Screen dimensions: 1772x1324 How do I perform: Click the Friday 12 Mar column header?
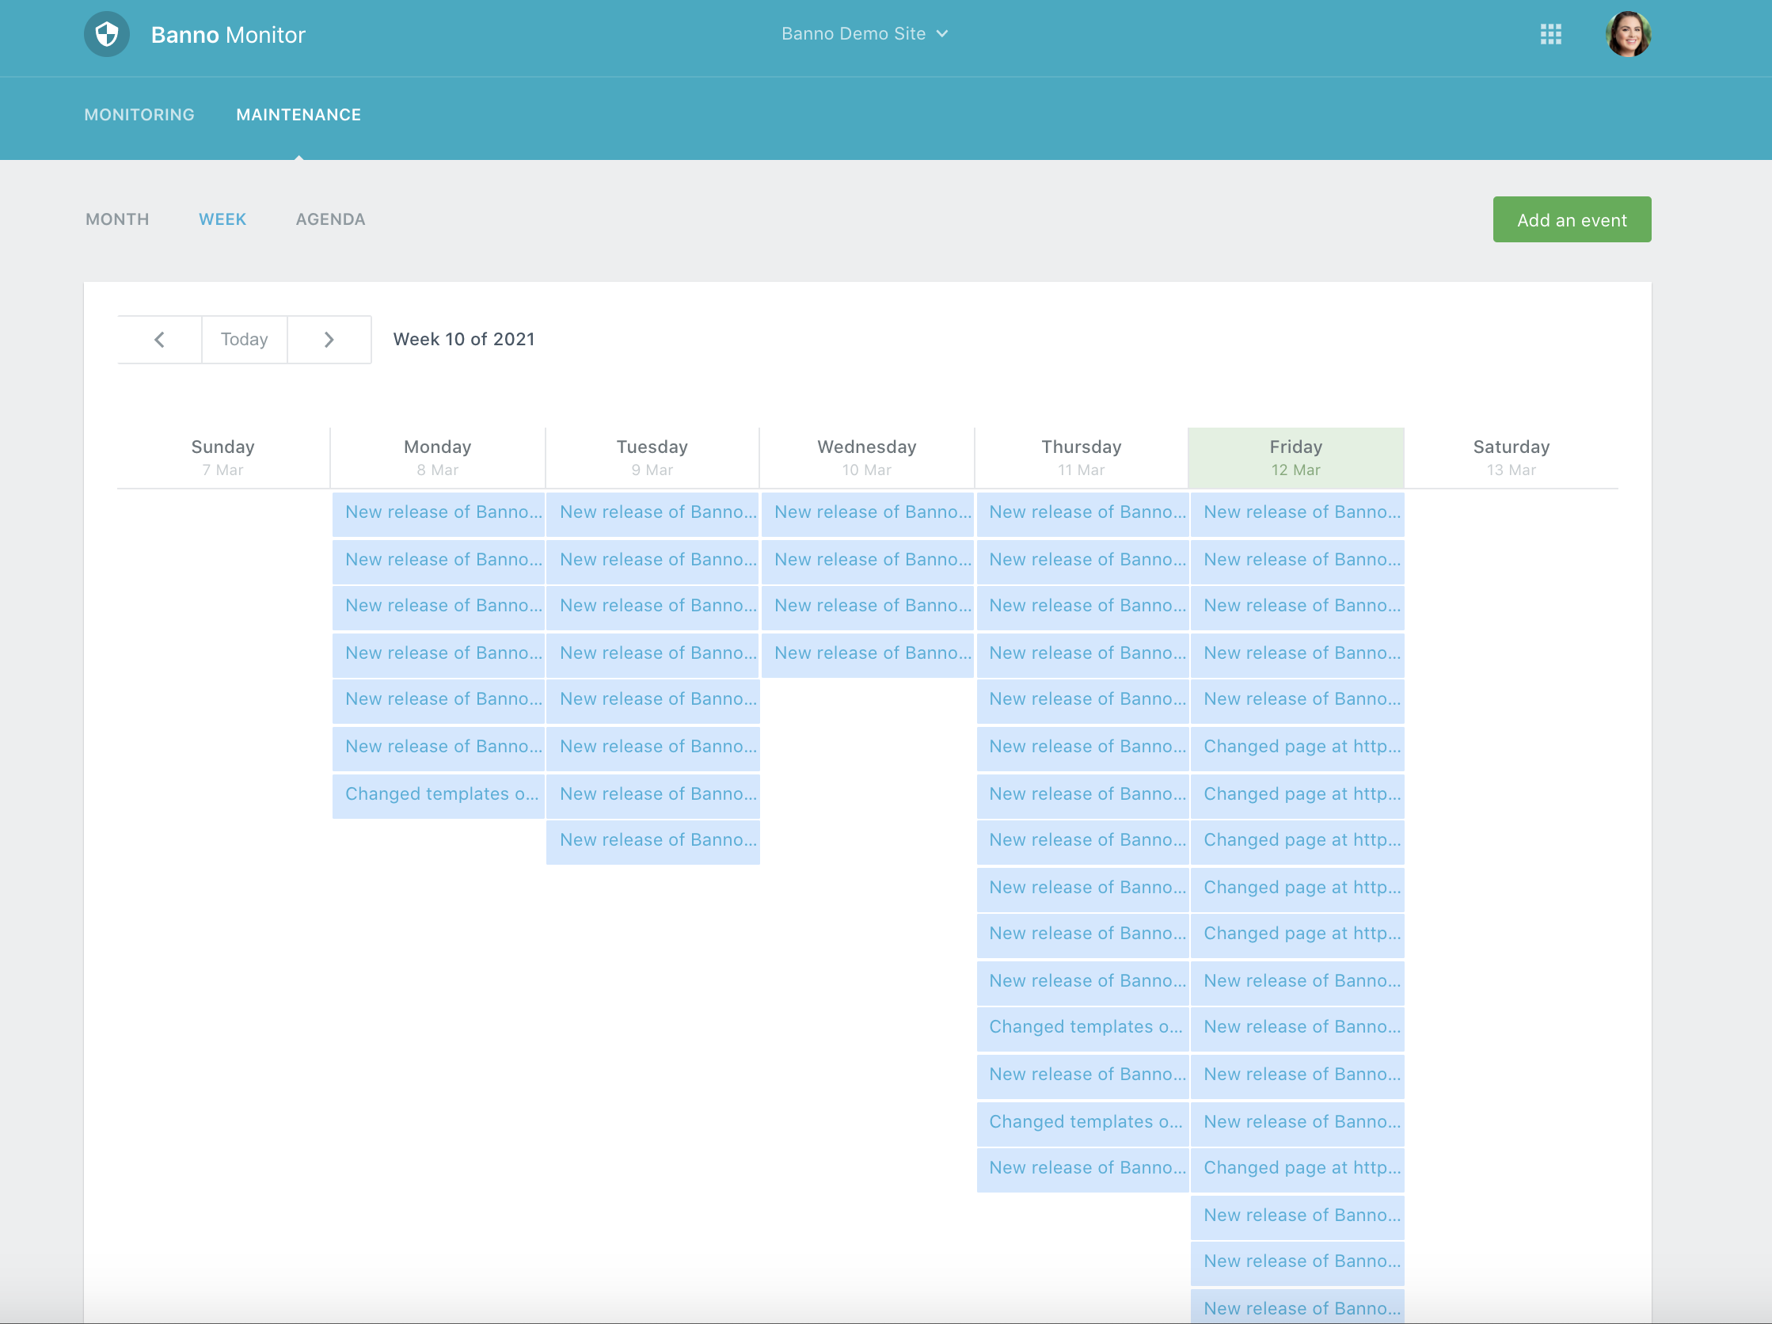tap(1295, 458)
